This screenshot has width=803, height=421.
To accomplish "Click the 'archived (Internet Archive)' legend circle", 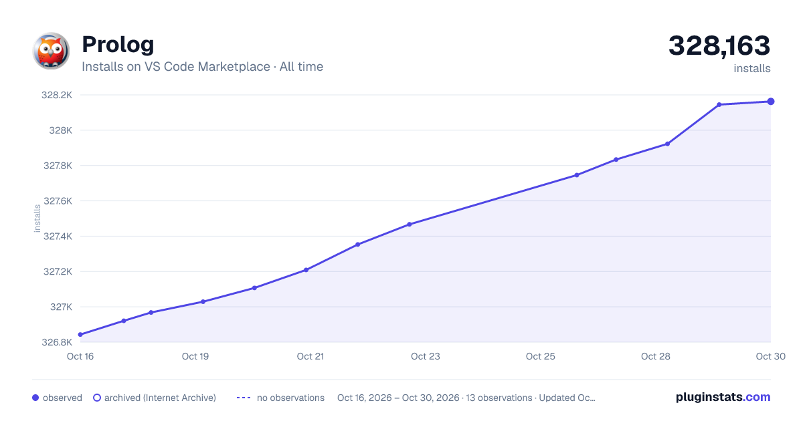I will 96,398.
